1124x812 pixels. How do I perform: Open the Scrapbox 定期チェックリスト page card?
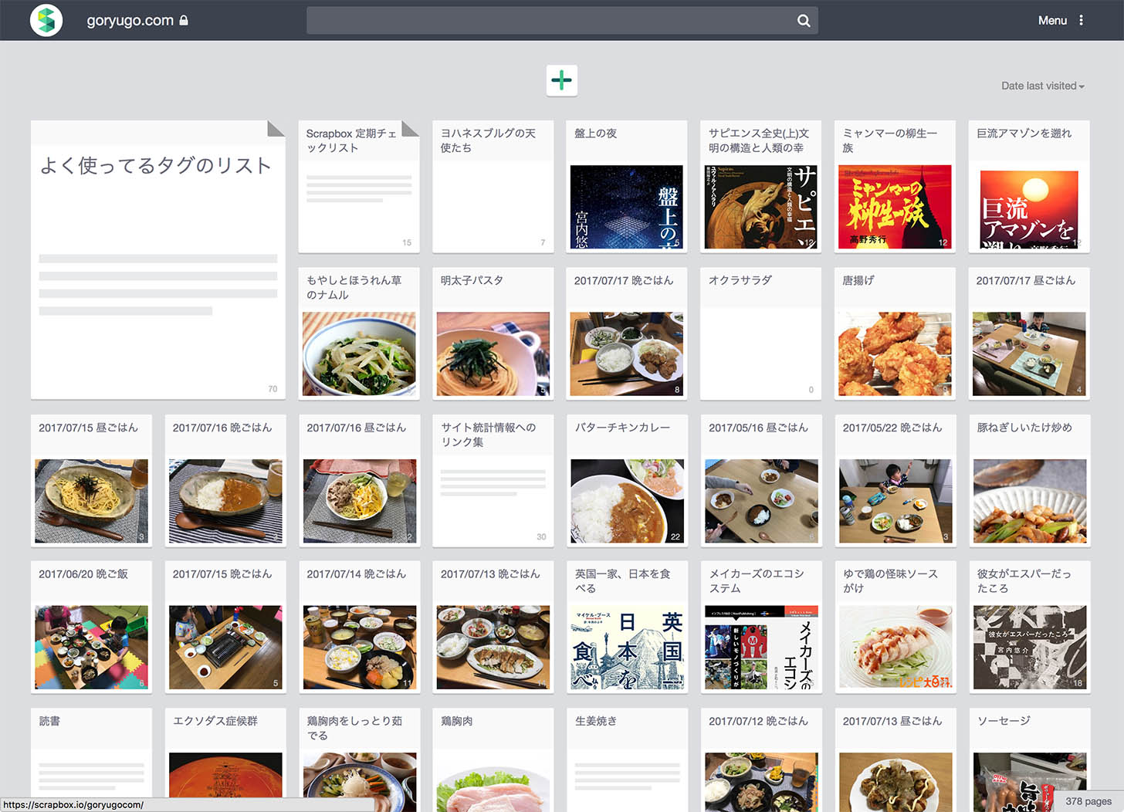(359, 186)
